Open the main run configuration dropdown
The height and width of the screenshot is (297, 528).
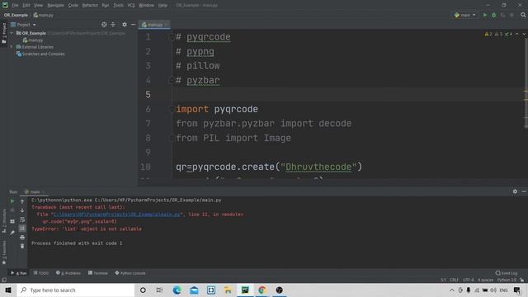464,15
